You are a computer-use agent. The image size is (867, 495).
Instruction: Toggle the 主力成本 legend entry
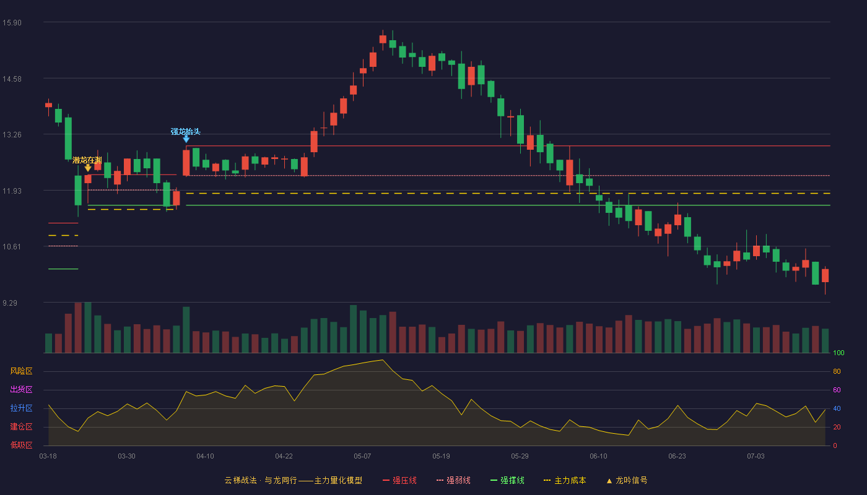565,480
